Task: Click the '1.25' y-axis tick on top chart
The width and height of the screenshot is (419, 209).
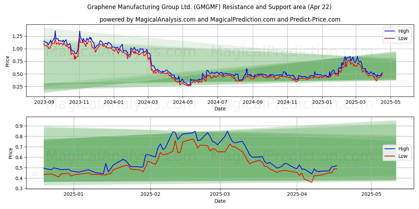Action: click(x=18, y=36)
